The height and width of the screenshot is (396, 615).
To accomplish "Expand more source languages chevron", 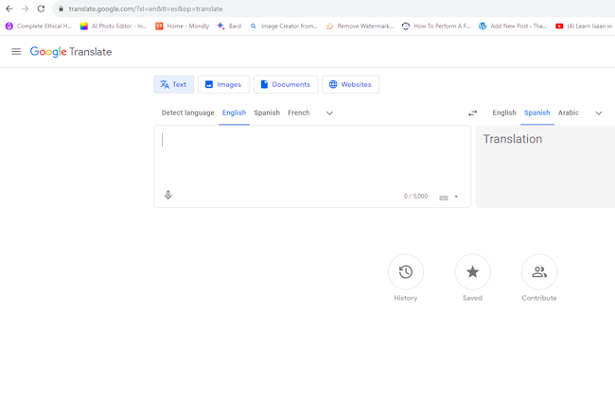I will [329, 113].
